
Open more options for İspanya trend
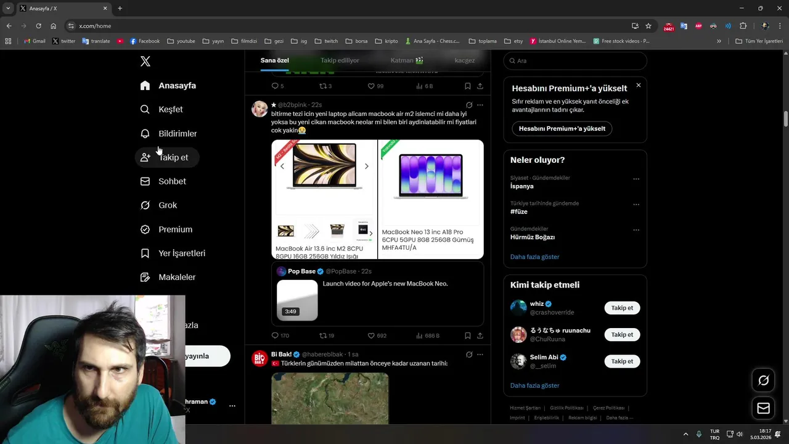(636, 179)
